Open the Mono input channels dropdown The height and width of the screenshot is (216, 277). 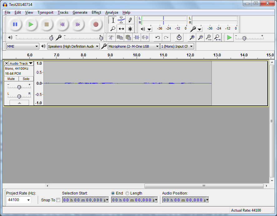177,46
